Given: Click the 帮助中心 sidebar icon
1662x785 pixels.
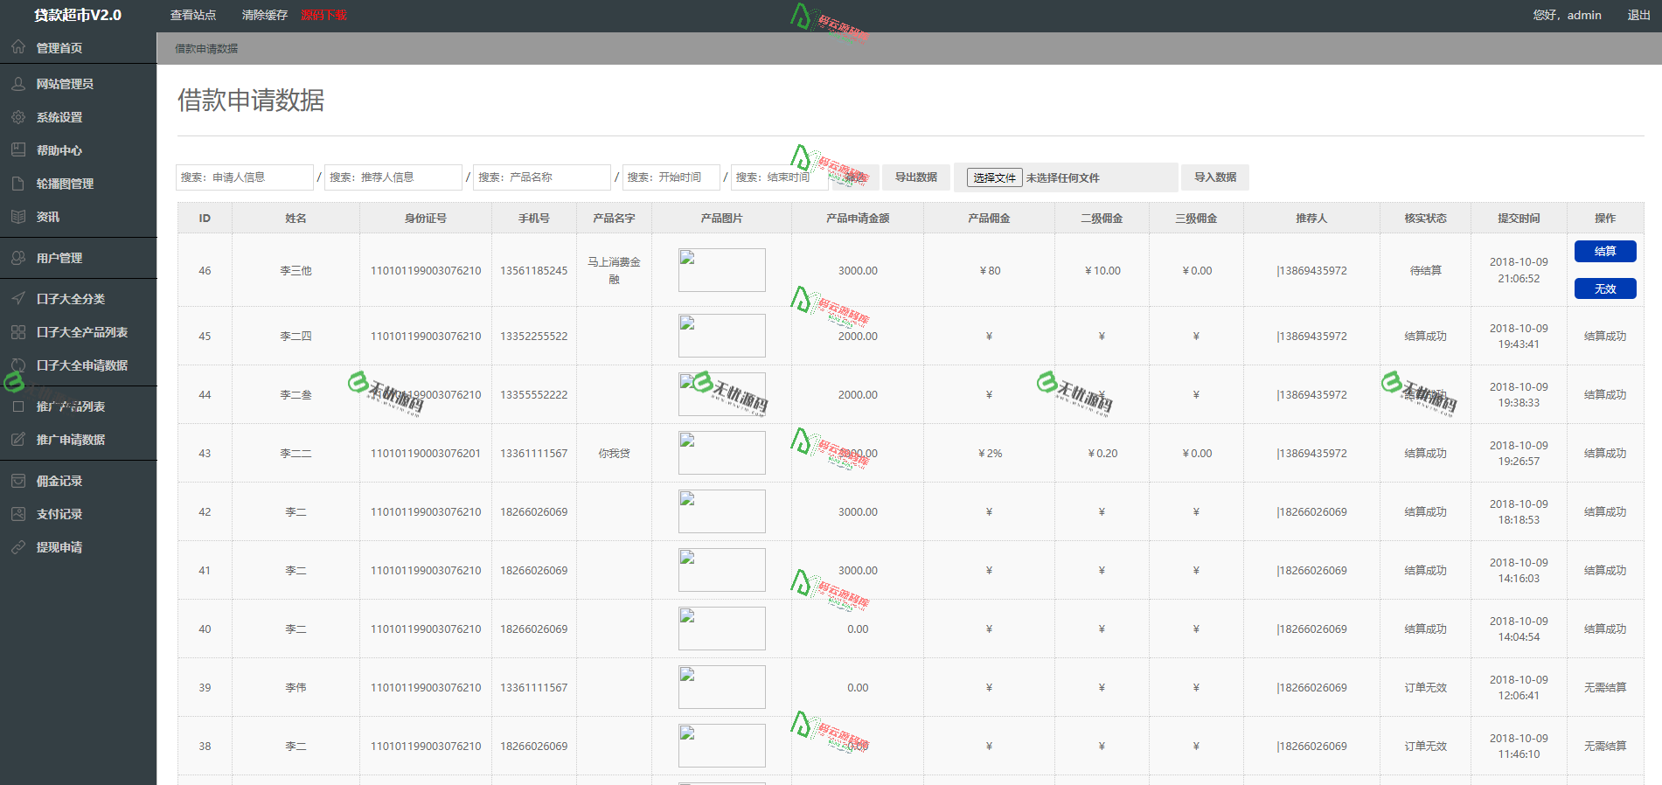Looking at the screenshot, I should click(x=18, y=150).
